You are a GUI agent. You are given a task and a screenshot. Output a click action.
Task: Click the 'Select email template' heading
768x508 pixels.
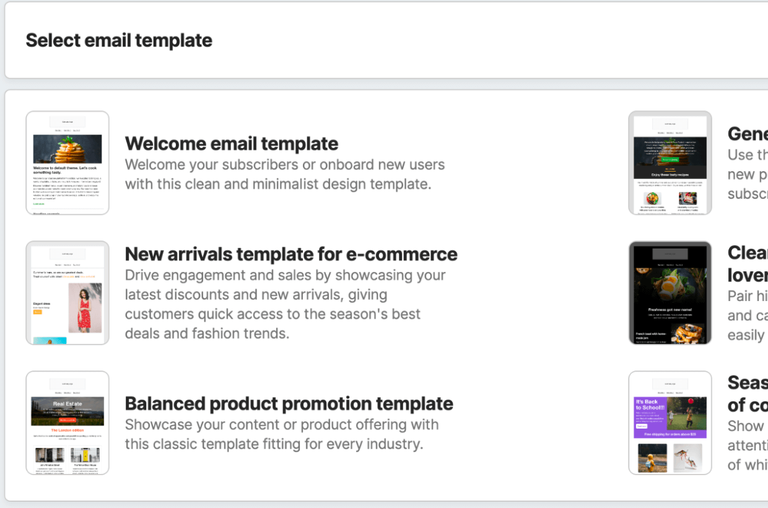pyautogui.click(x=119, y=40)
